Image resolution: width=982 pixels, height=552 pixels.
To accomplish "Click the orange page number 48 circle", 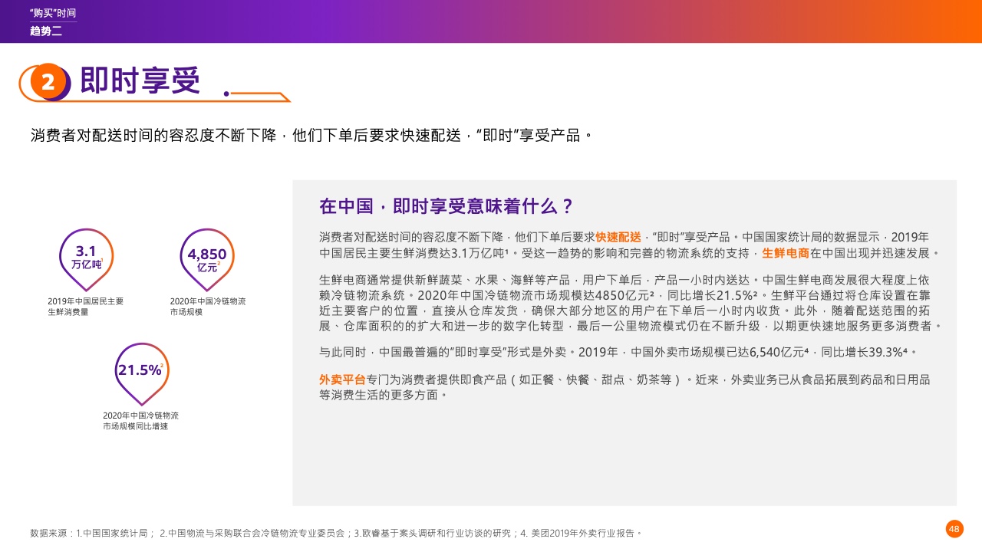I will tap(954, 529).
